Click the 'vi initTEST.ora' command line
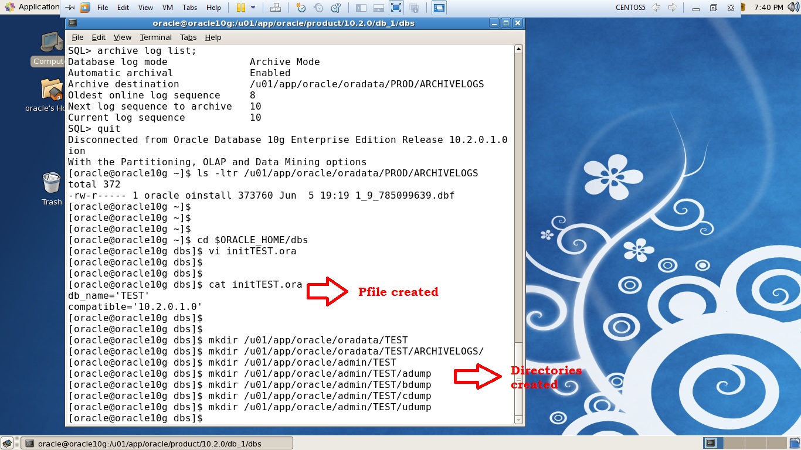The width and height of the screenshot is (801, 450). click(252, 251)
